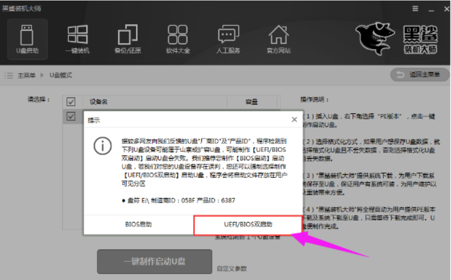Viewport: 451px width, 280px height.
Task: Toggle the select-all checkbox beside 设备名
Action: 71,102
